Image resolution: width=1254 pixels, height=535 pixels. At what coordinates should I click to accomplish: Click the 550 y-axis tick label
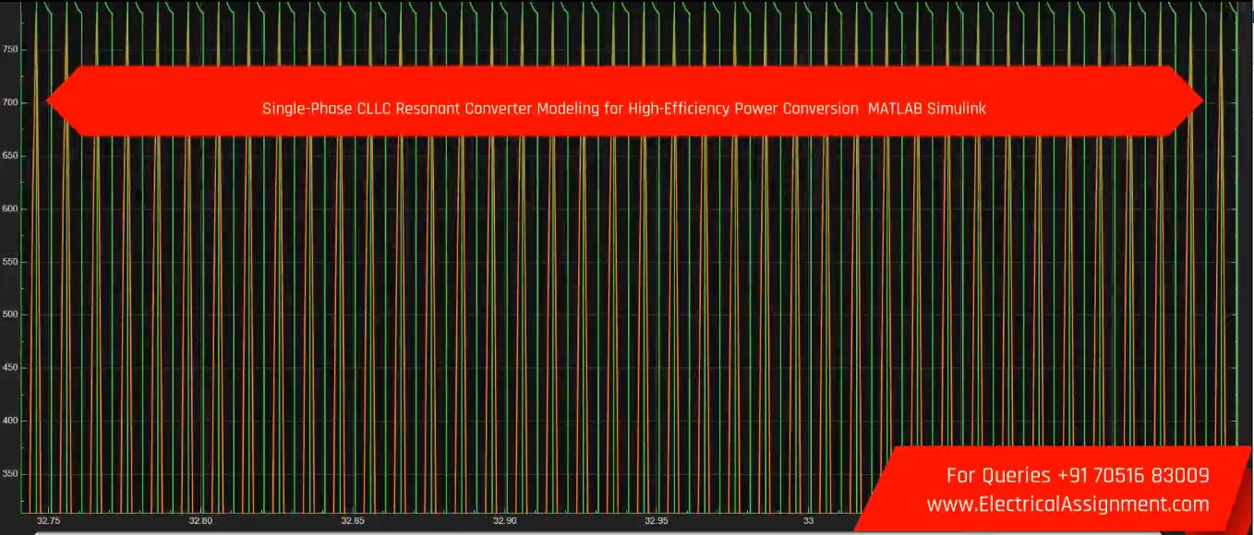tap(9, 262)
